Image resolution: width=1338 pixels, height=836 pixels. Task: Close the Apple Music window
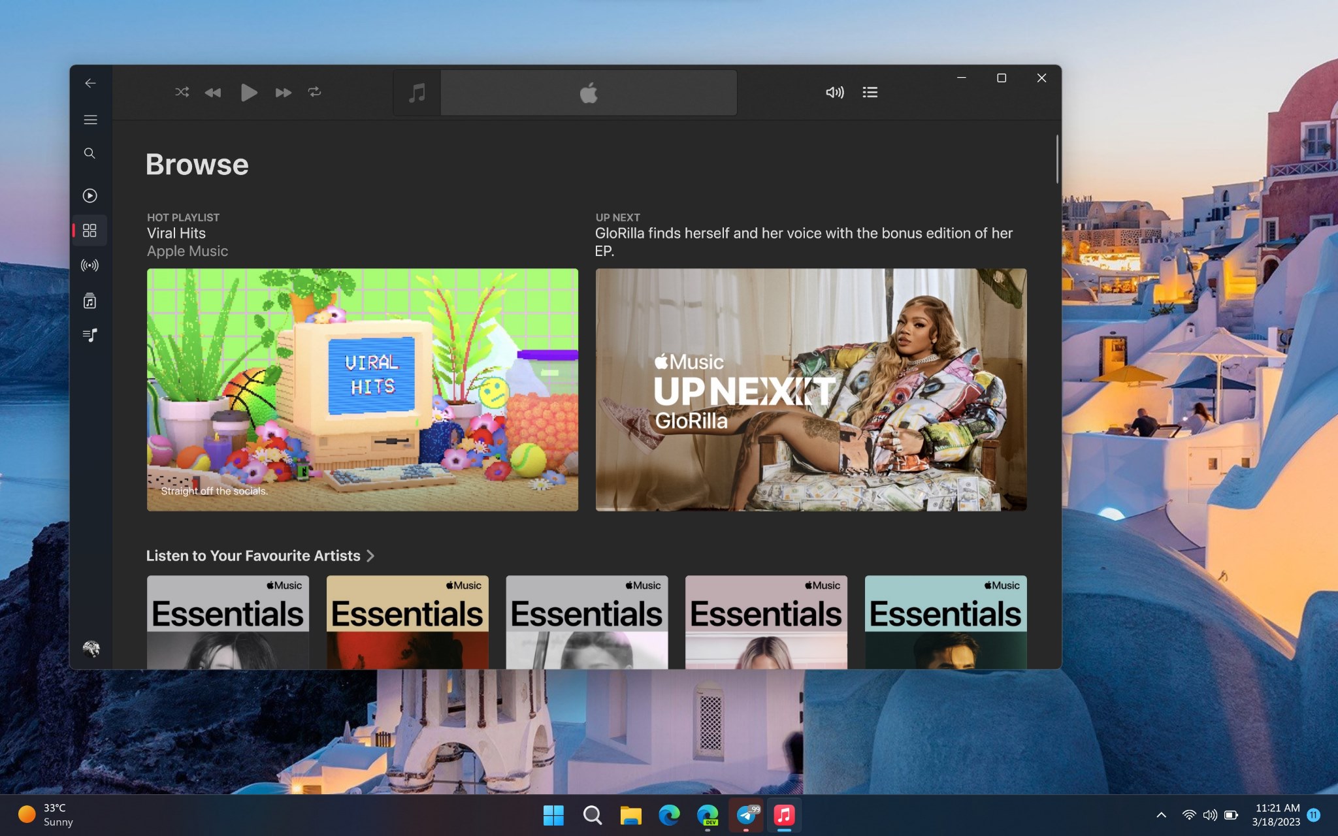click(1041, 78)
